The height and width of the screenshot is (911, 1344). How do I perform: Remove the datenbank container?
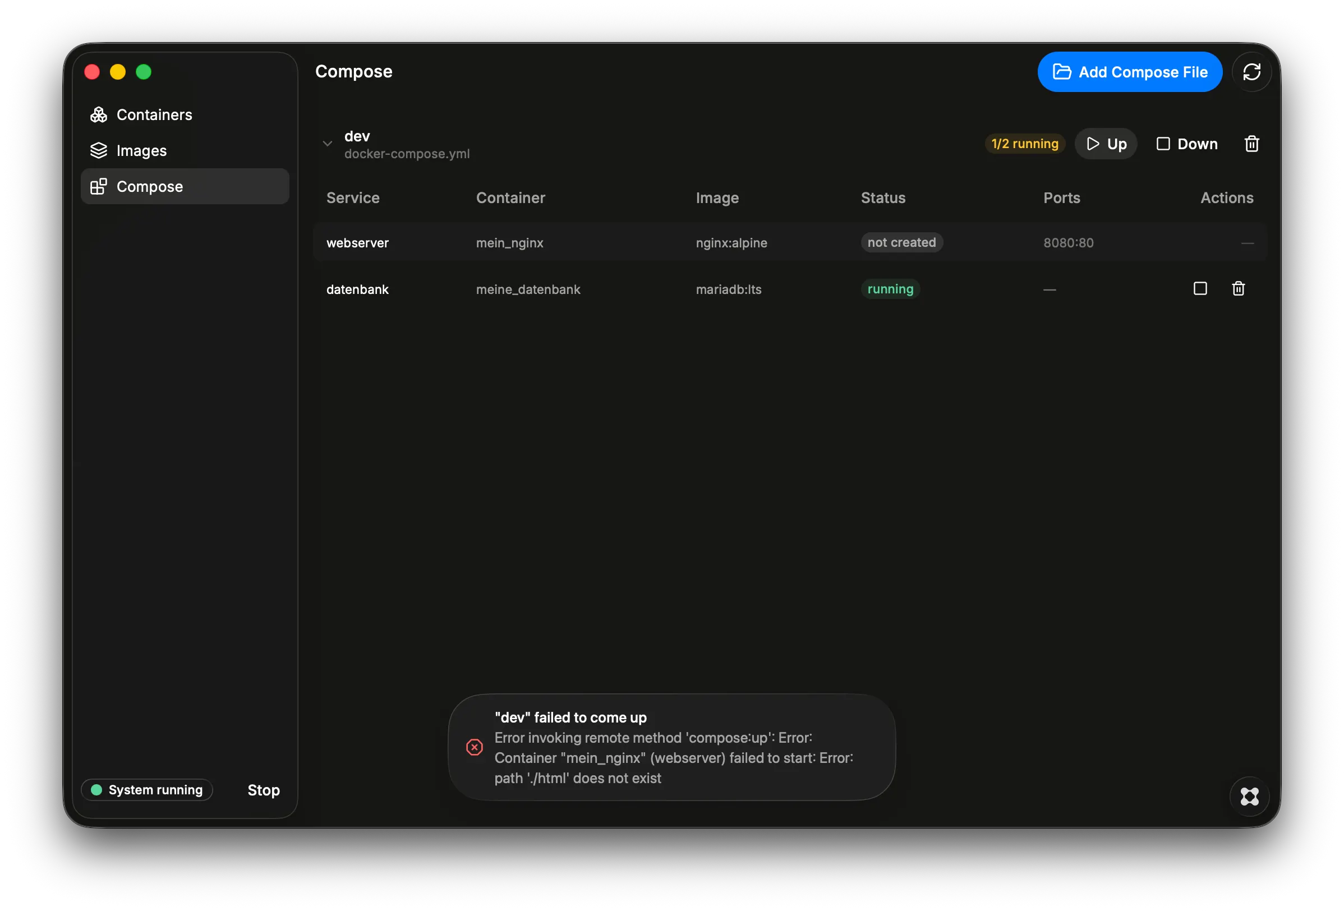1238,288
